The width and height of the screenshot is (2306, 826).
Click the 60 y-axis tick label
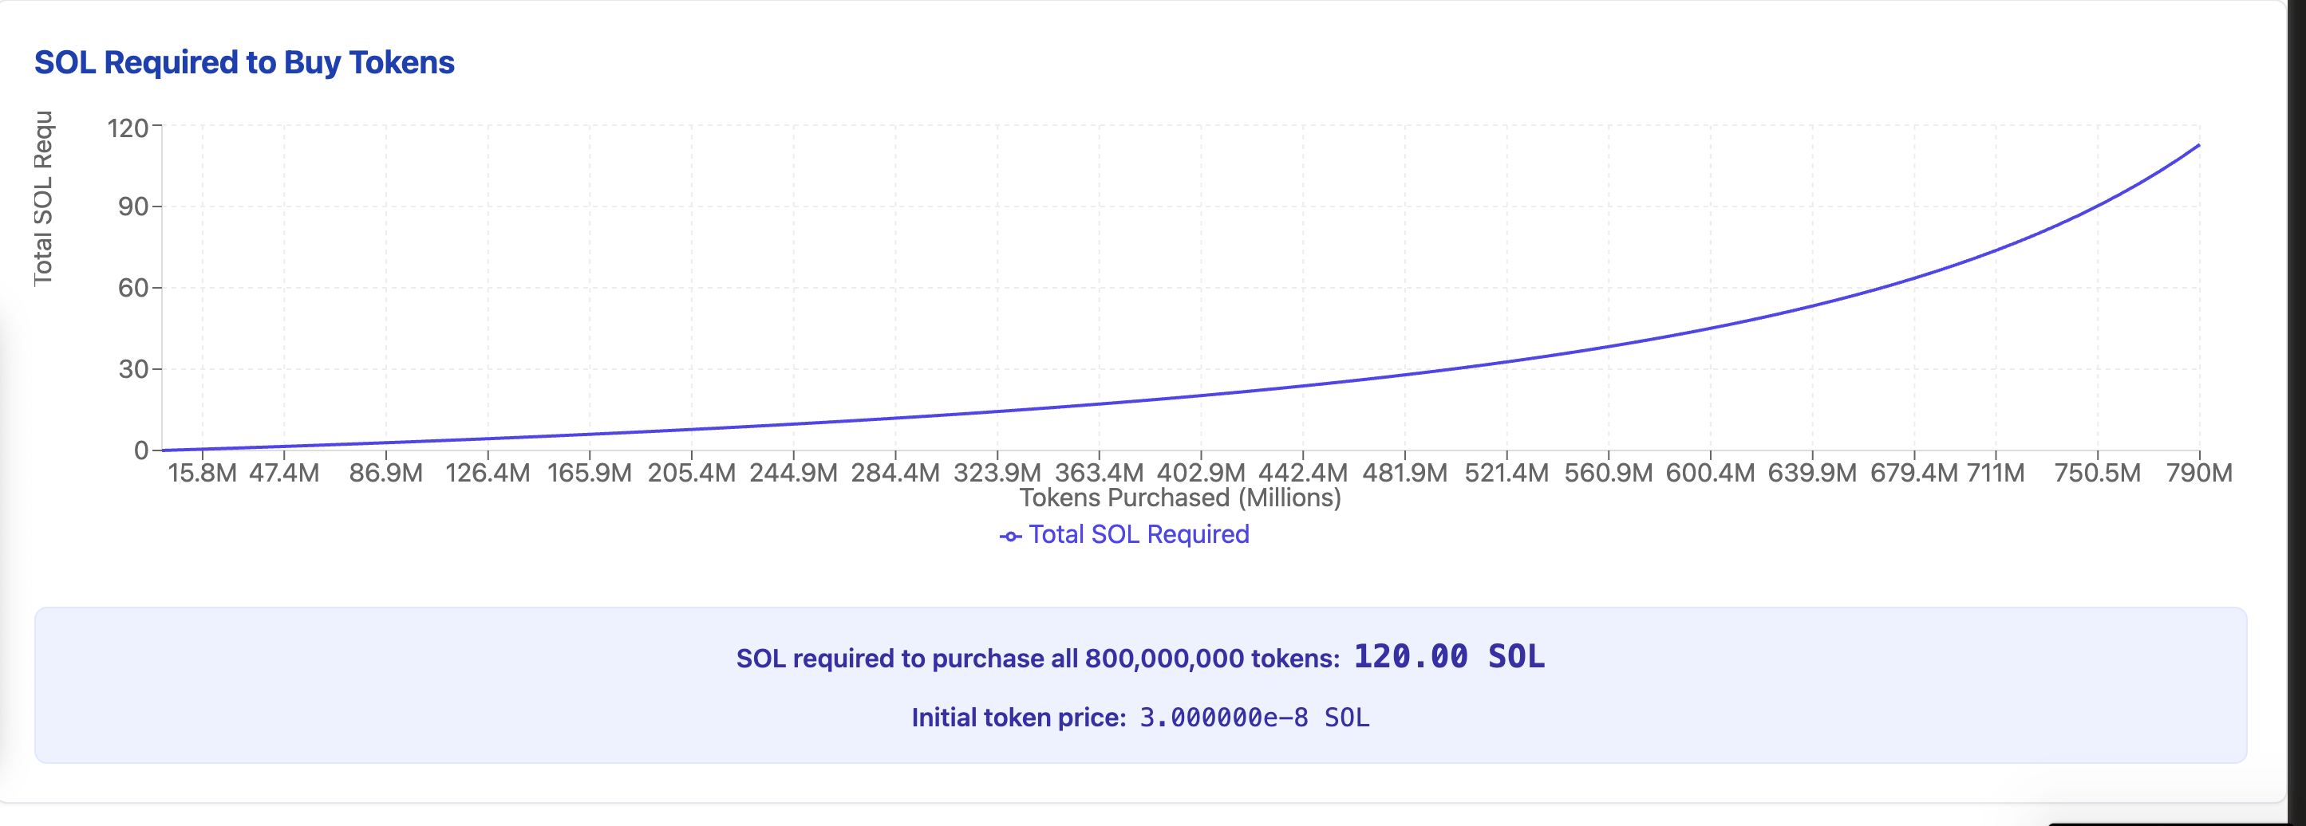[132, 288]
